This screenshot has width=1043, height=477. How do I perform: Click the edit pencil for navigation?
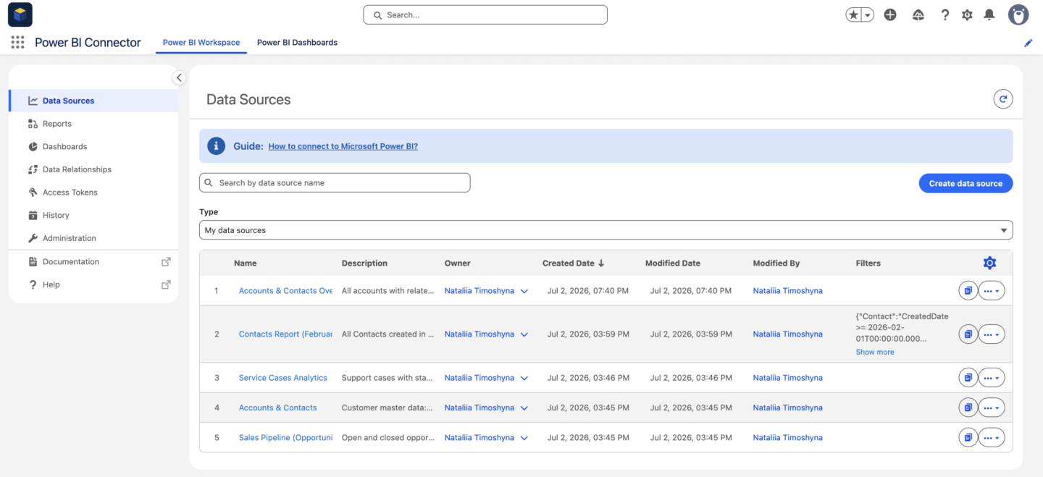tap(1028, 43)
